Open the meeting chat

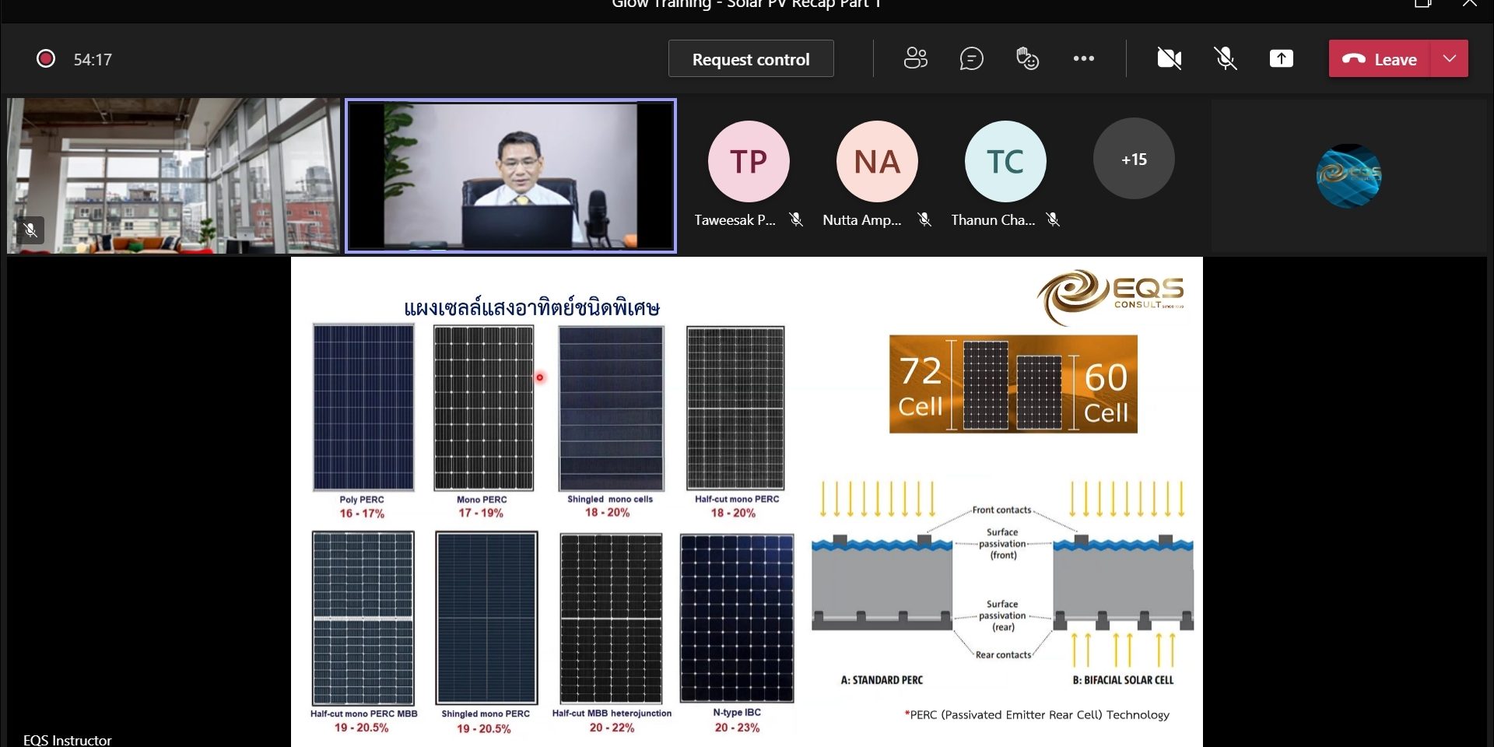pos(971,58)
